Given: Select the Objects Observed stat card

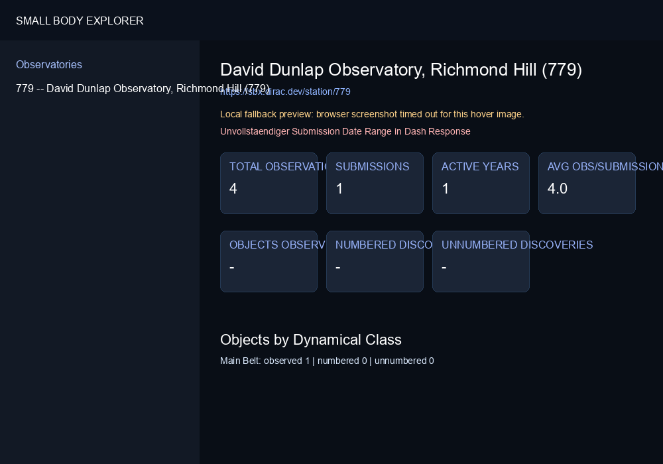Looking at the screenshot, I should pyautogui.click(x=269, y=262).
